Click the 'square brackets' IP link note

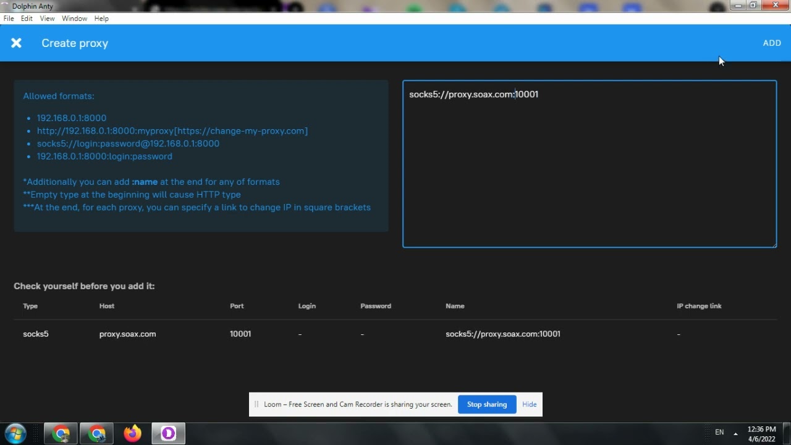(x=197, y=207)
